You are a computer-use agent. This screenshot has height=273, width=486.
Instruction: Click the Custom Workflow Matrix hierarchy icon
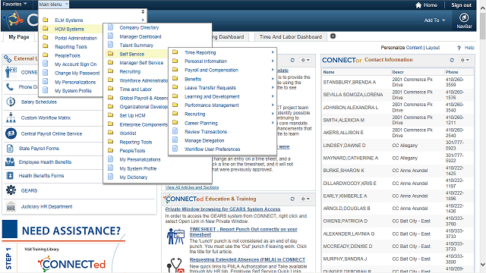(11, 118)
